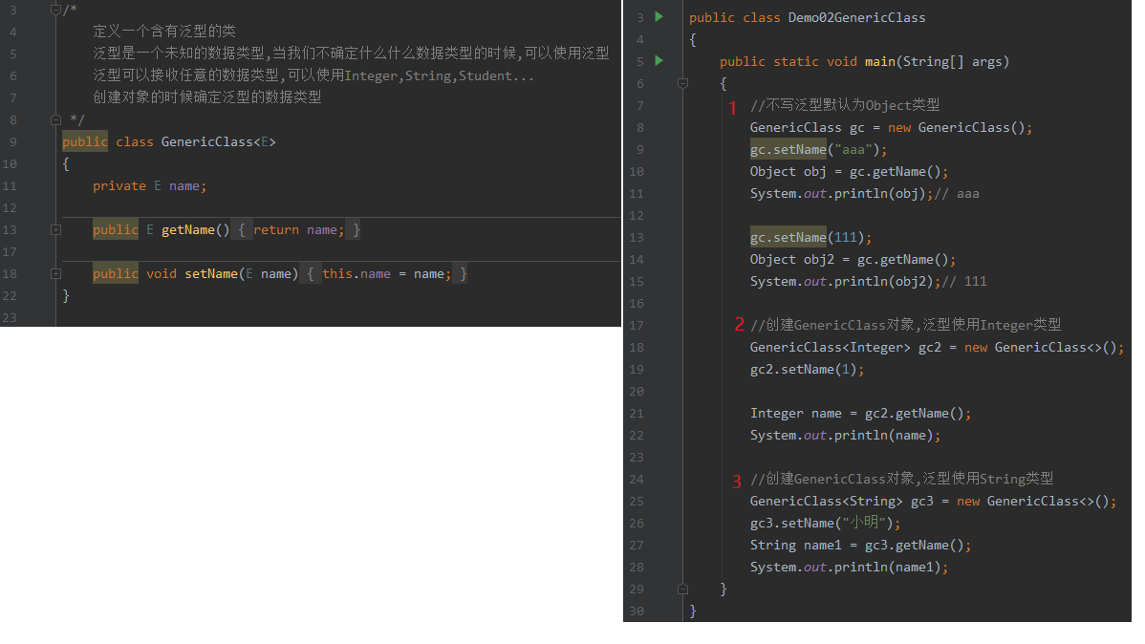Click fold end marker at main's closing brace
1145x644 pixels.
(x=682, y=589)
